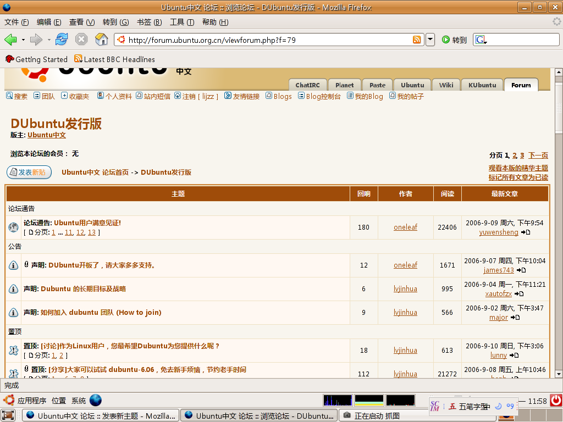Open the 文件 (File) menu
The height and width of the screenshot is (422, 563).
16,22
